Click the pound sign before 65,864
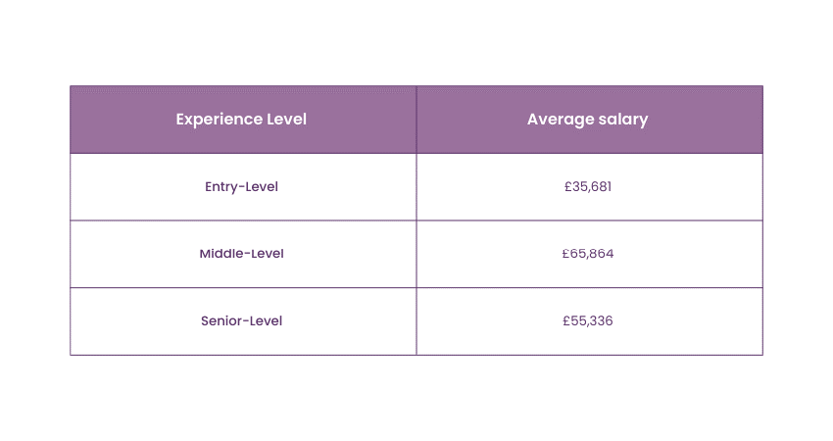 [x=566, y=254]
